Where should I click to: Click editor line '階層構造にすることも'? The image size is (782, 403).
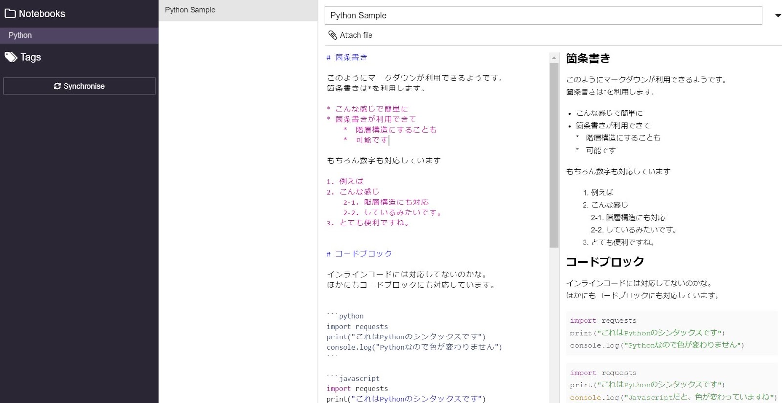[390, 130]
